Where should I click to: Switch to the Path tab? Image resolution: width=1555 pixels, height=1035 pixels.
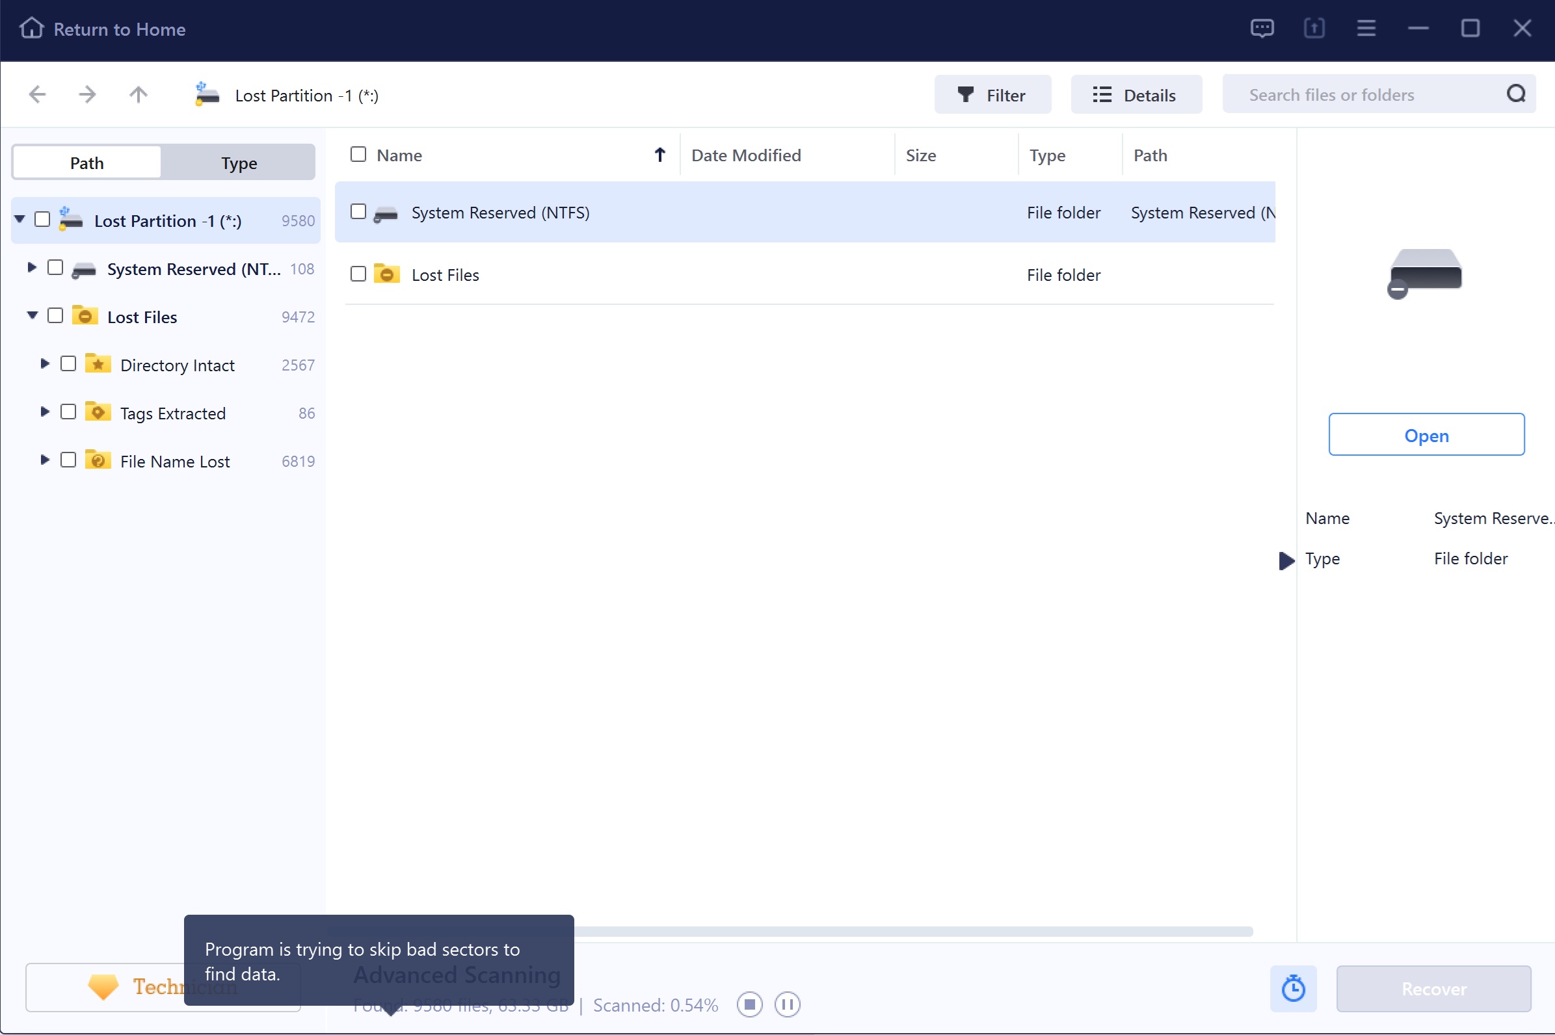(86, 163)
